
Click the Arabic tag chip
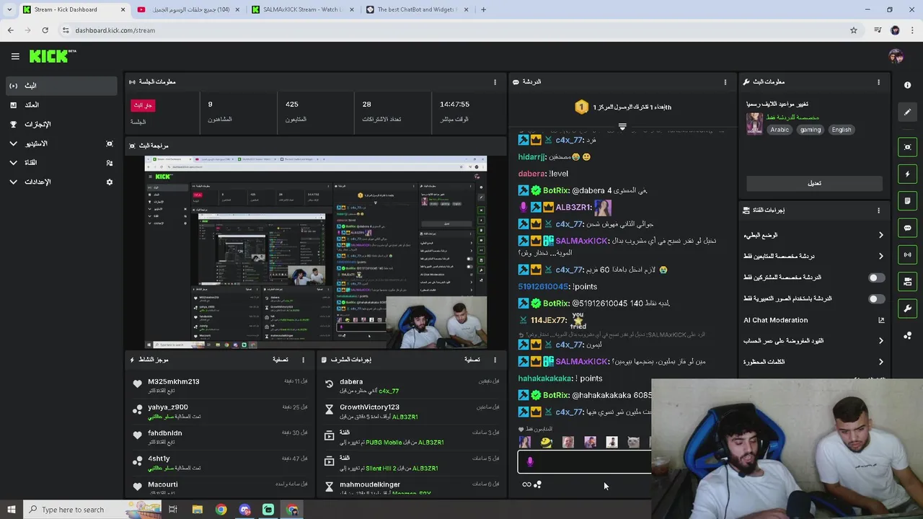(x=780, y=130)
